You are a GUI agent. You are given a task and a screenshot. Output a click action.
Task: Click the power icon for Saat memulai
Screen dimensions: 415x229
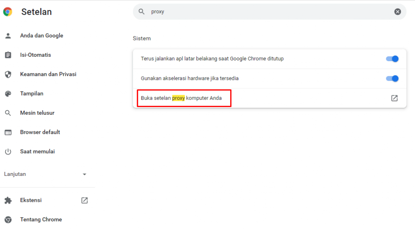[8, 152]
